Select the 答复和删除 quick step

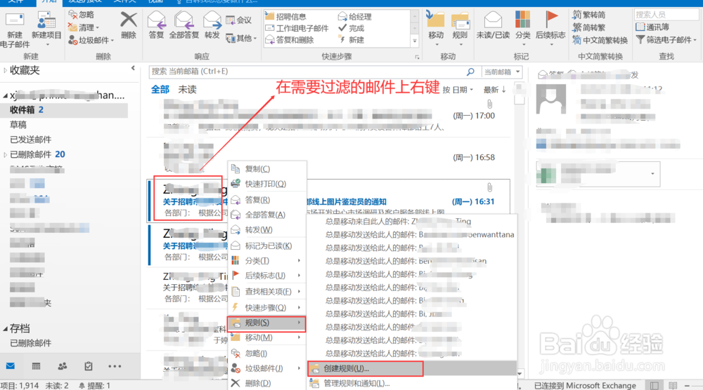pos(290,40)
